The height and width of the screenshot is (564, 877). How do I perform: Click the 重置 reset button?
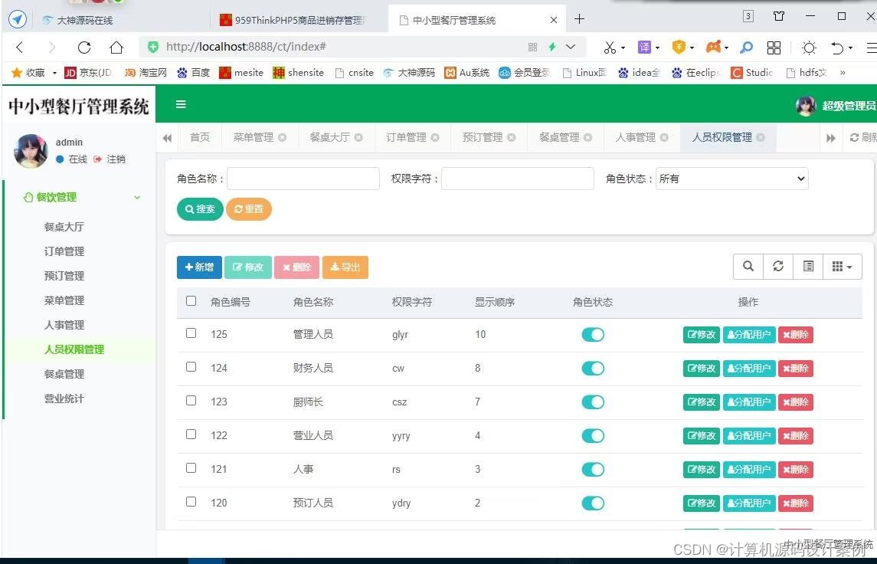pos(249,208)
